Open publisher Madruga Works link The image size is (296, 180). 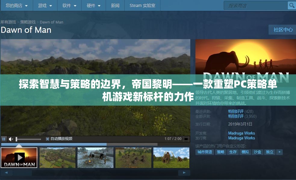pyautogui.click(x=241, y=138)
